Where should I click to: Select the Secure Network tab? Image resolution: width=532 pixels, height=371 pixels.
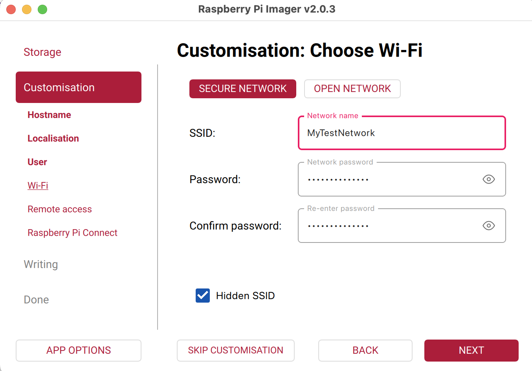point(242,89)
